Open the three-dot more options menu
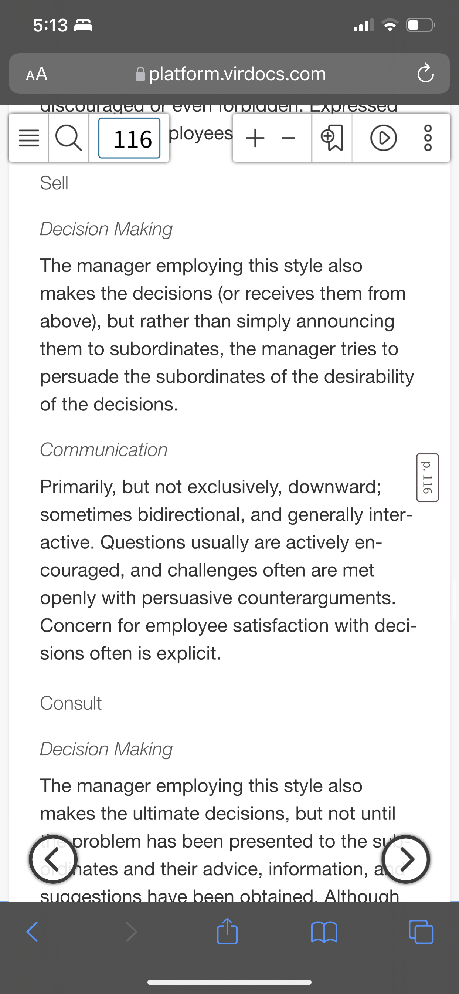The image size is (459, 994). (428, 138)
